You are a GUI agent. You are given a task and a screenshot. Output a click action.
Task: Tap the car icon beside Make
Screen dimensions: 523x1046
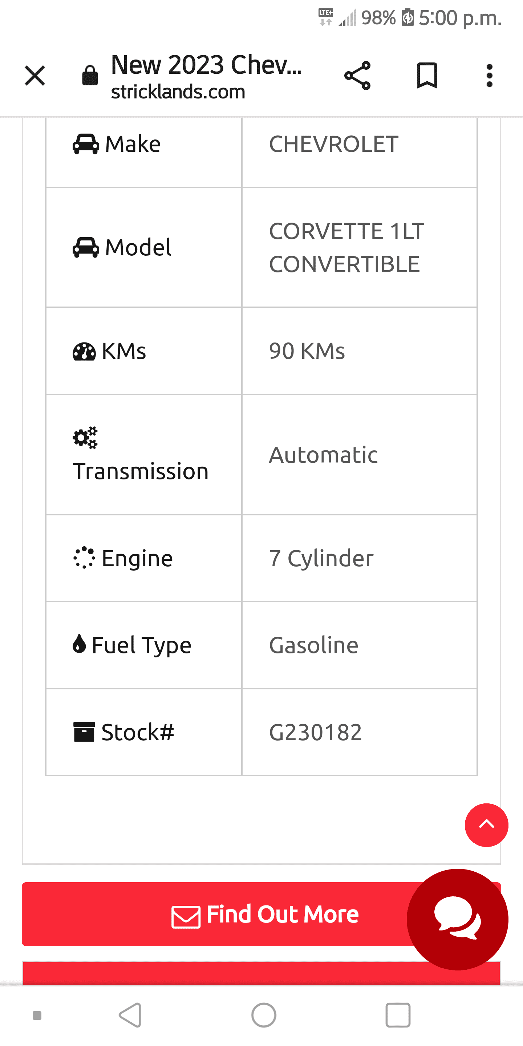point(86,144)
